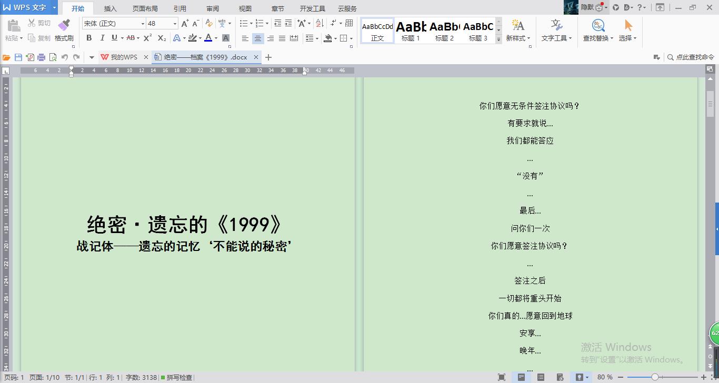Viewport: 719px width, 383px height.
Task: Toggle bold formatting
Action: tap(89, 38)
